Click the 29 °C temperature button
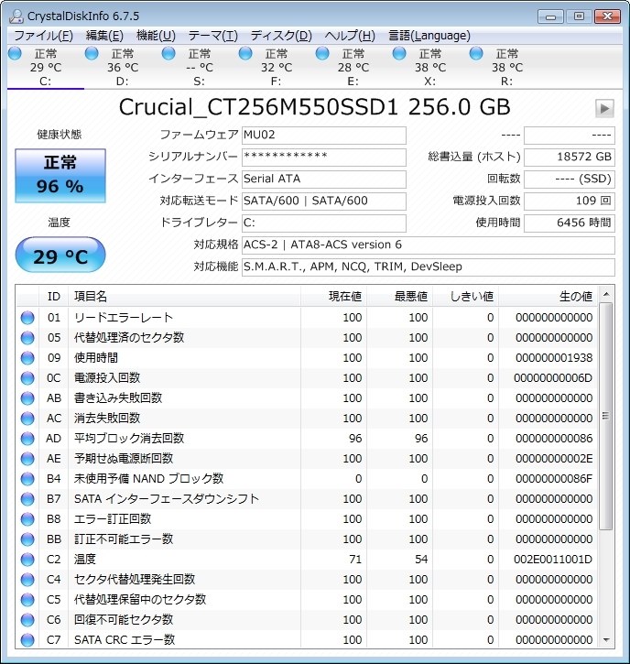The height and width of the screenshot is (664, 630). click(60, 255)
